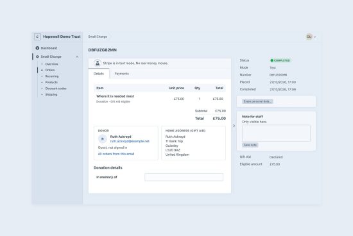Viewport: 353px width, 236px height.
Task: Open the DU user avatar menu
Action: point(311,37)
